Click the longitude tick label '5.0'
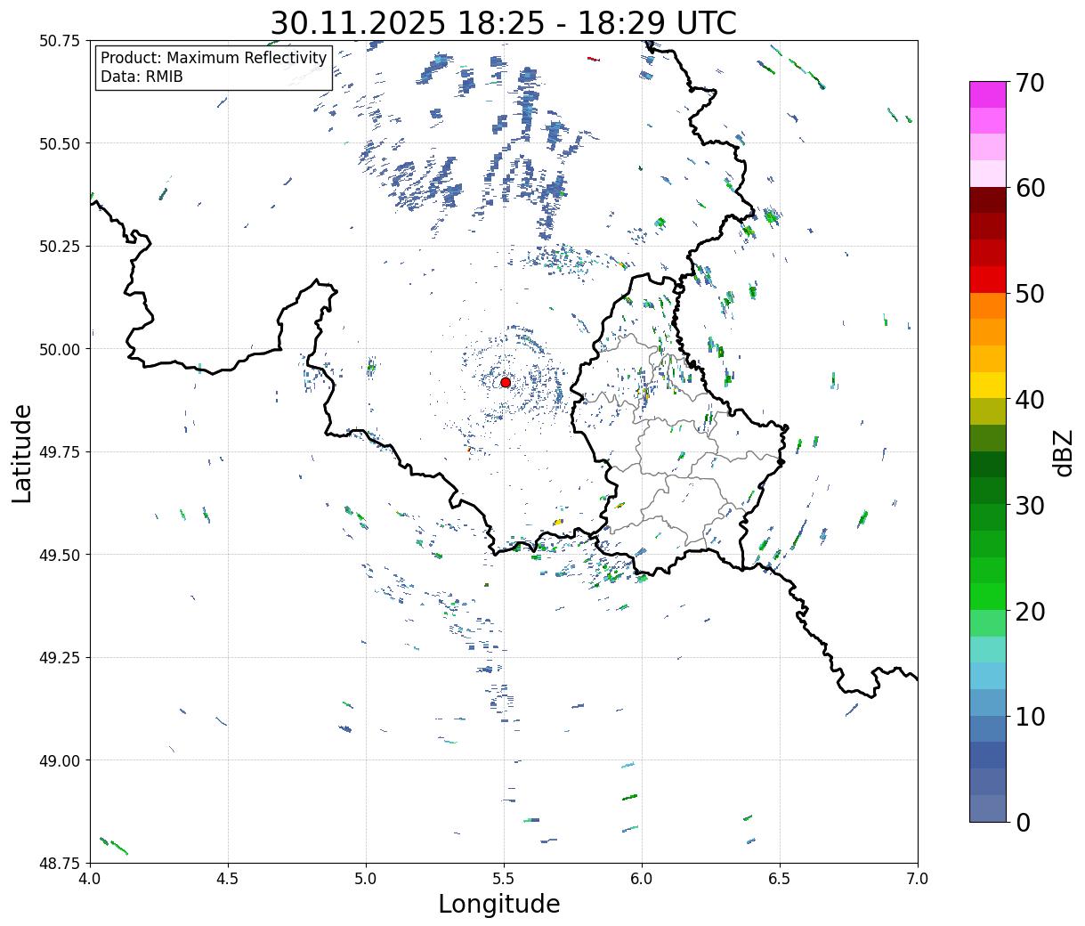The height and width of the screenshot is (926, 1085). [x=366, y=879]
